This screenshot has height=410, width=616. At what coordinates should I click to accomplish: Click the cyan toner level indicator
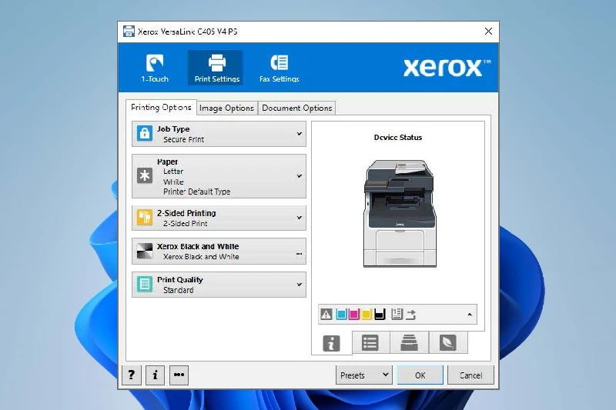[x=340, y=314]
